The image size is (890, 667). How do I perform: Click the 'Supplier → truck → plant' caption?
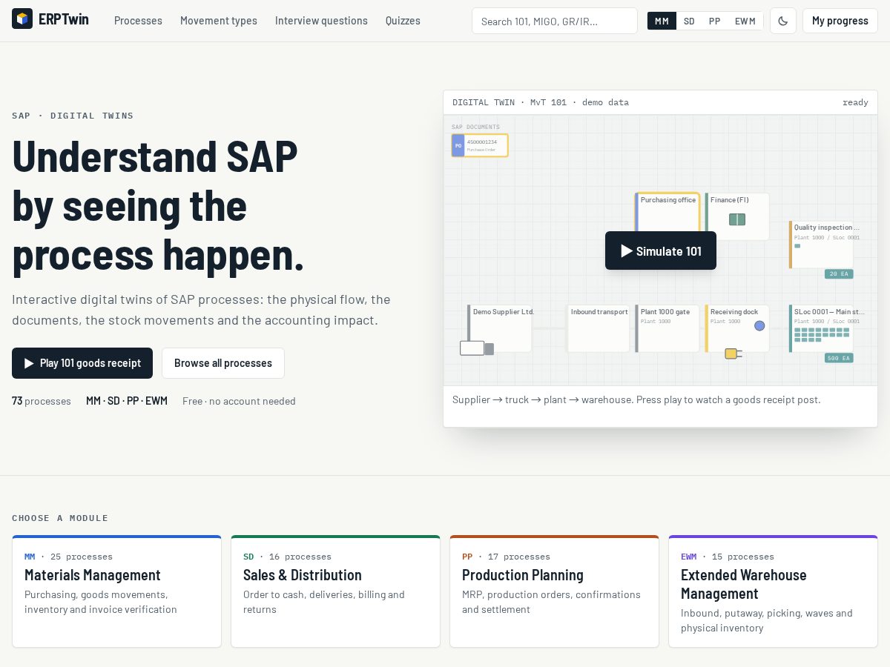pos(636,399)
